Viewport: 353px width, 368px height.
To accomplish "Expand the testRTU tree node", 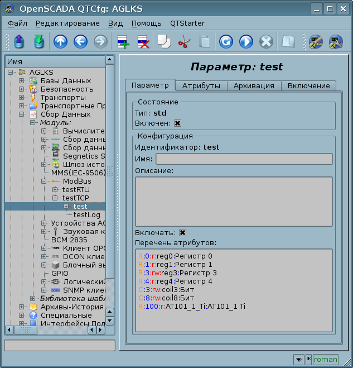I will 55,190.
